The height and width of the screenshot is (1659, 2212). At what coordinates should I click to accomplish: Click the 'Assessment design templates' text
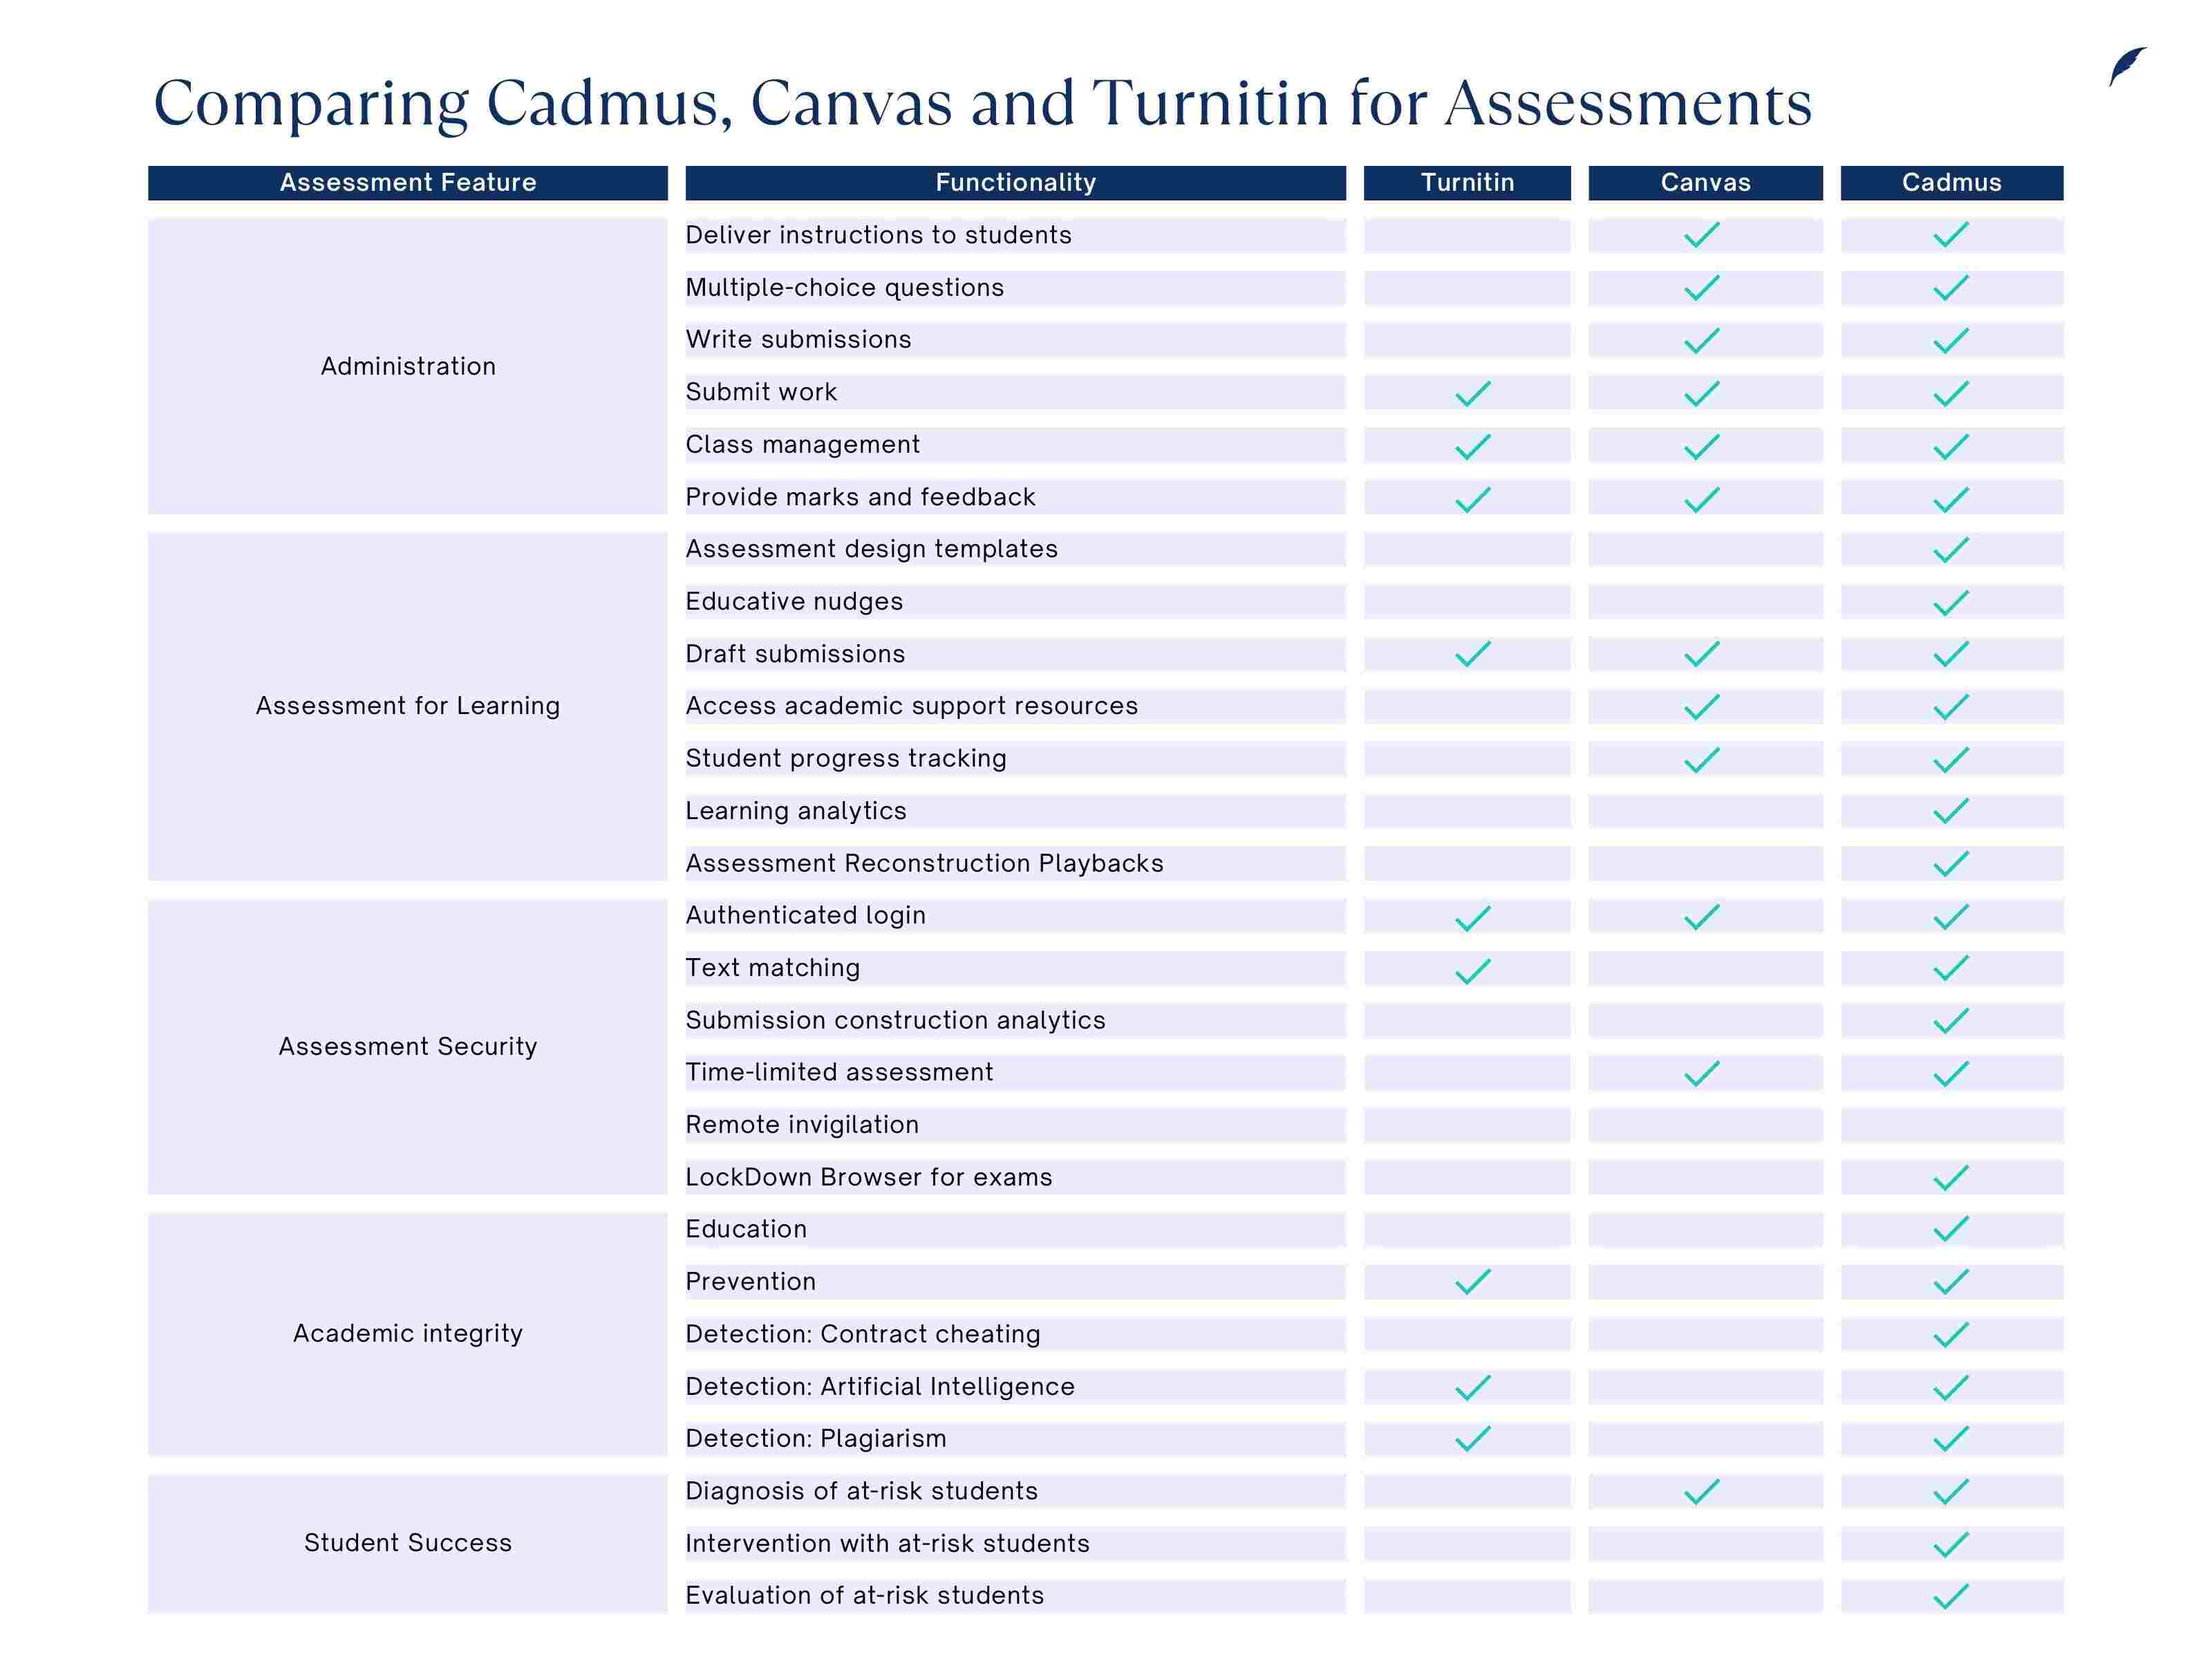871,549
